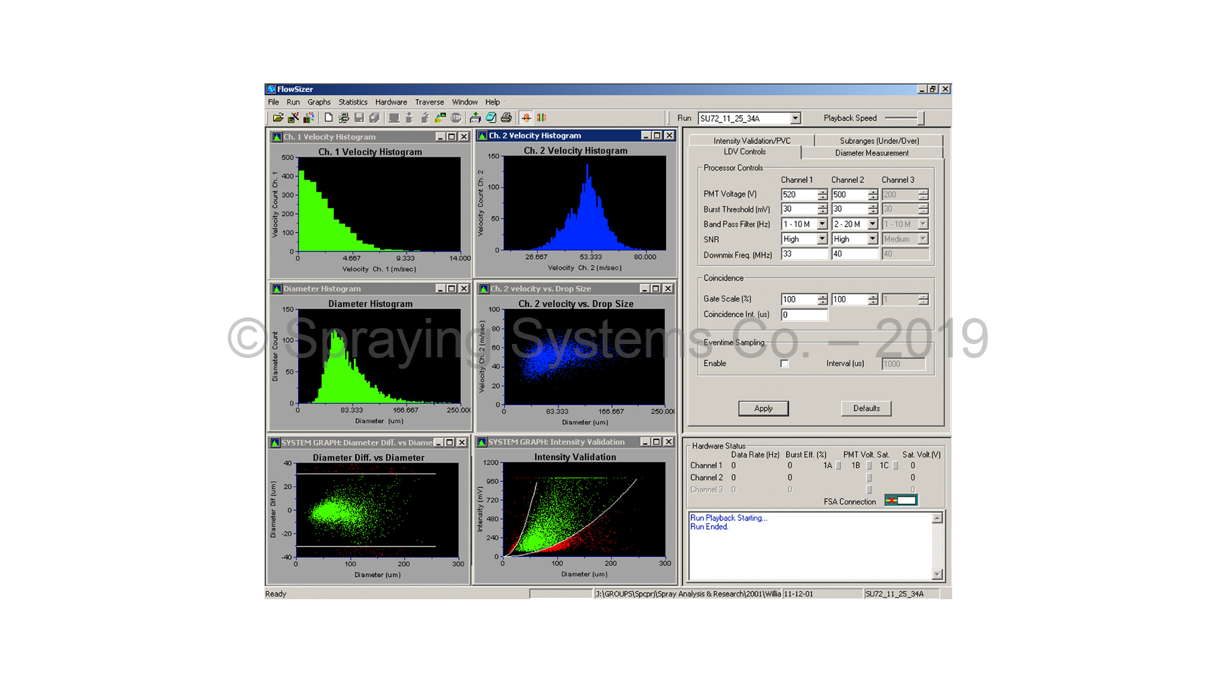The image size is (1218, 683).
Task: Switch to Intensity Validation/PVC tab
Action: tap(752, 141)
